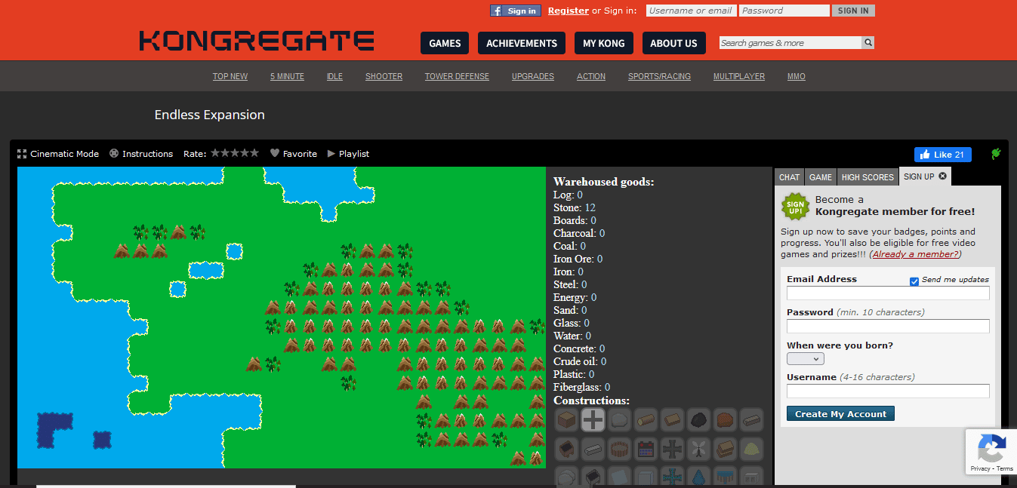Switch to the CHAT tab
Viewport: 1017px width, 488px height.
click(x=789, y=177)
